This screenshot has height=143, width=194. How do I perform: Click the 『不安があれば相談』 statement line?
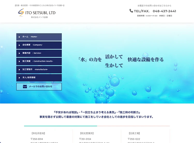pos(97,112)
